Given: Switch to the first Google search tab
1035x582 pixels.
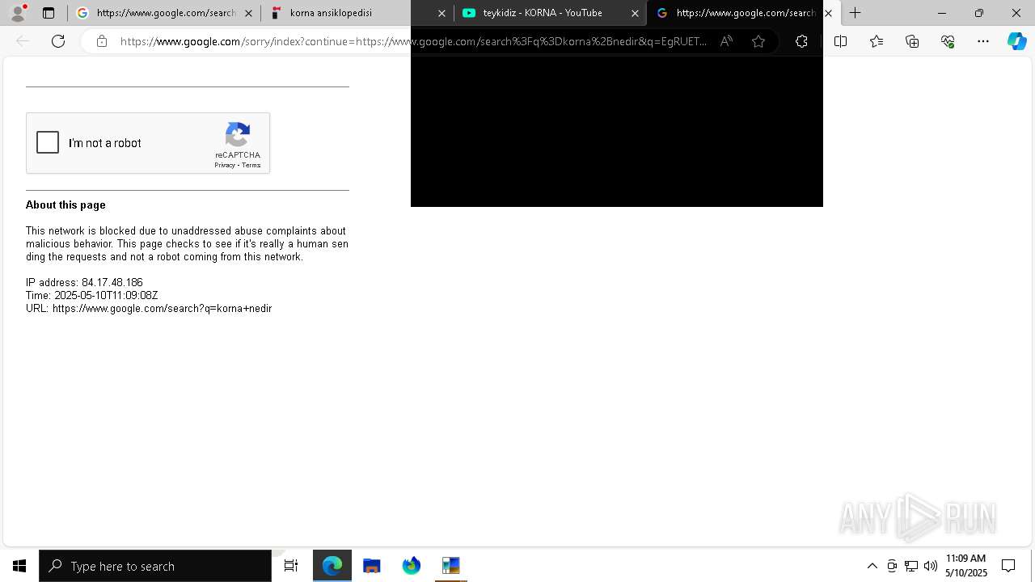Looking at the screenshot, I should coord(164,13).
